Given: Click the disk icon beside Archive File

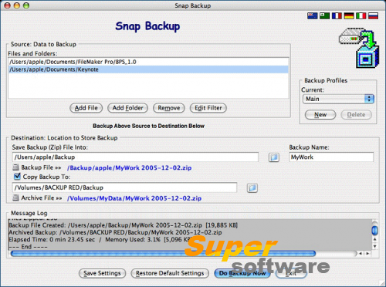Looking at the screenshot, I should pyautogui.click(x=15, y=198).
